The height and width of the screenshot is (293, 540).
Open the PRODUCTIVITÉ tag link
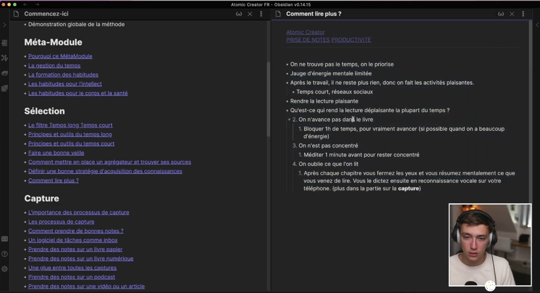click(351, 40)
